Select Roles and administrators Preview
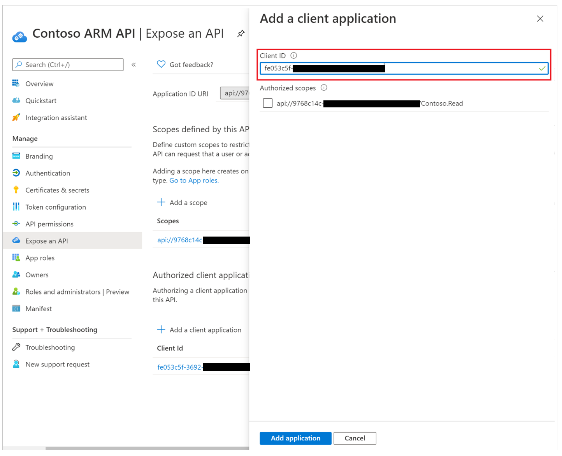 pyautogui.click(x=77, y=291)
